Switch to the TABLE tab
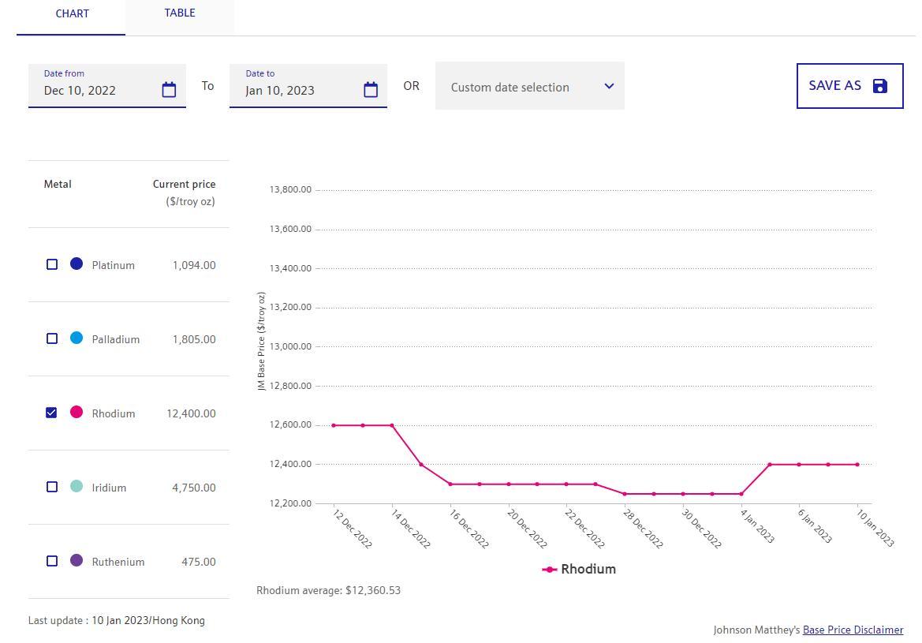The image size is (922, 643). pos(180,13)
